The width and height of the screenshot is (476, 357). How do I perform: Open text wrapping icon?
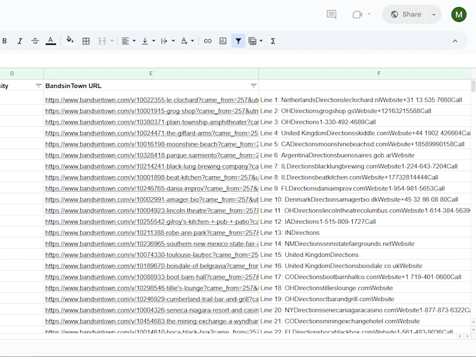164,41
